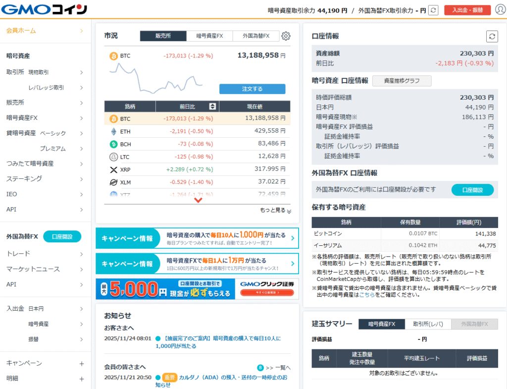507x389 pixels.
Task: Click the Ethereum coin icon in list
Action: click(x=113, y=131)
